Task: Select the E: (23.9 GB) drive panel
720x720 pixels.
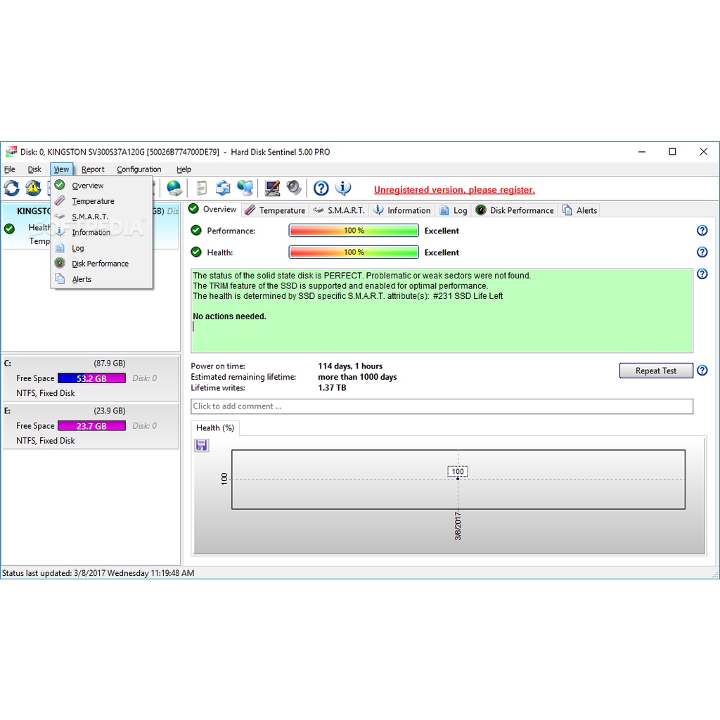Action: pyautogui.click(x=91, y=425)
